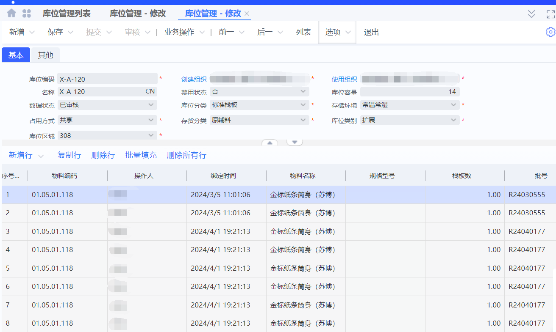The image size is (556, 332).
Task: Go to the home page icon
Action: click(x=11, y=13)
